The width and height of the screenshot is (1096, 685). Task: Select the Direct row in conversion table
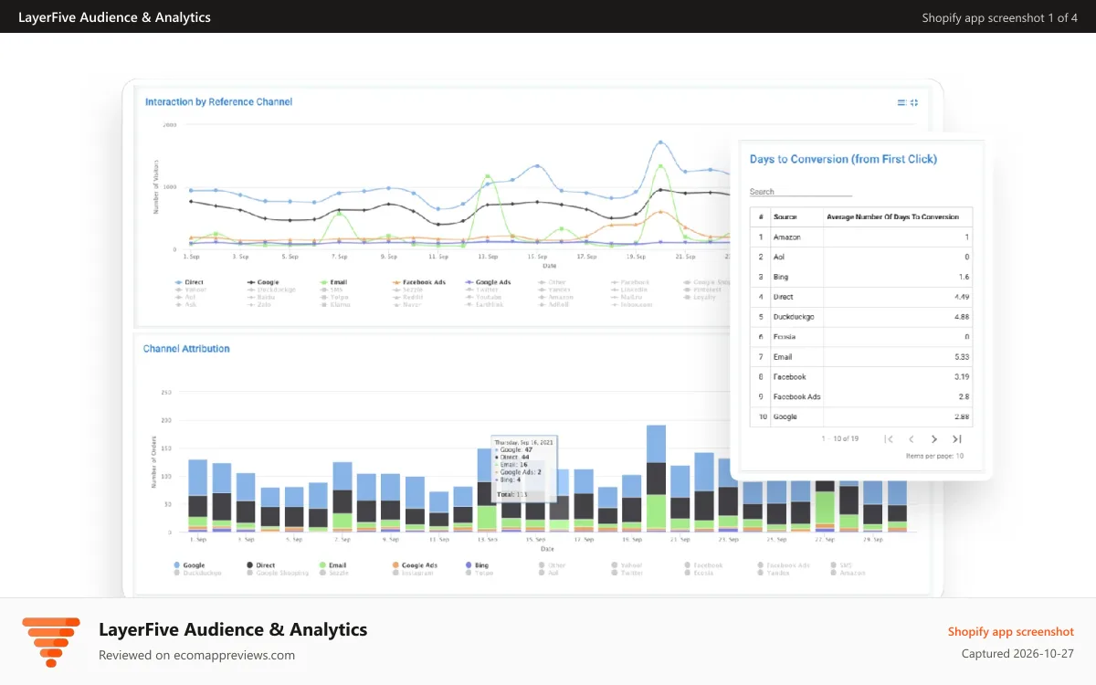[x=861, y=297]
